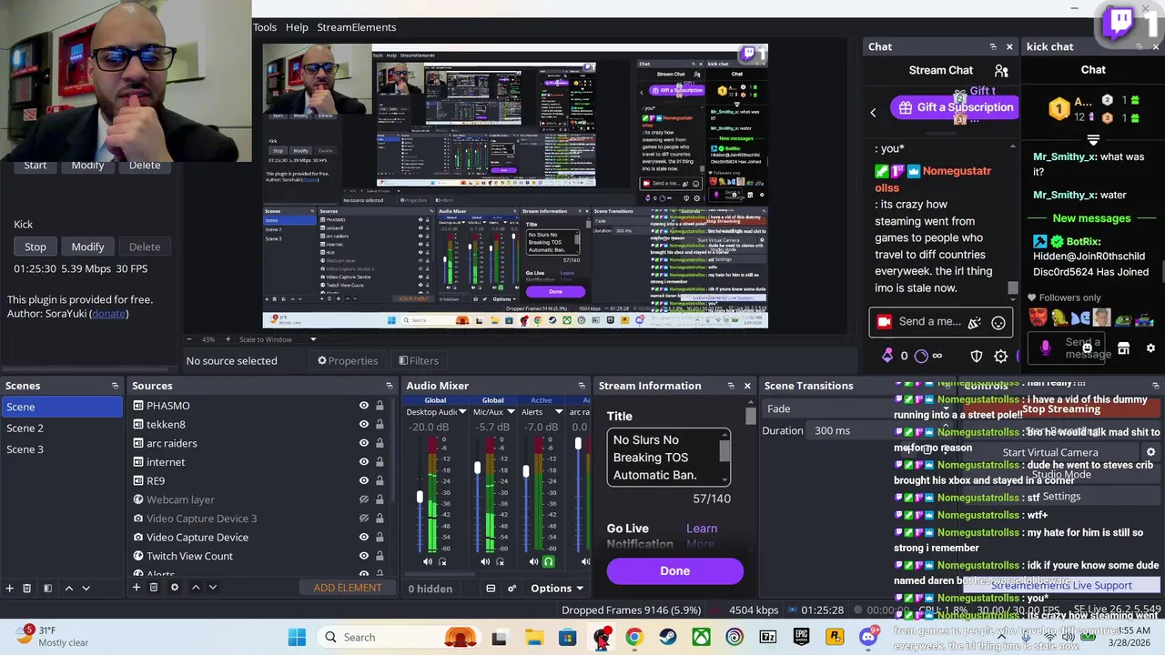Open source properties gear in the Sources toolbar
The image size is (1165, 655).
175,588
